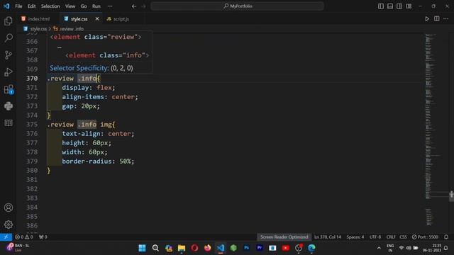Open errors and warnings count in status bar
Screen dimensions: 454x255
tap(24, 237)
